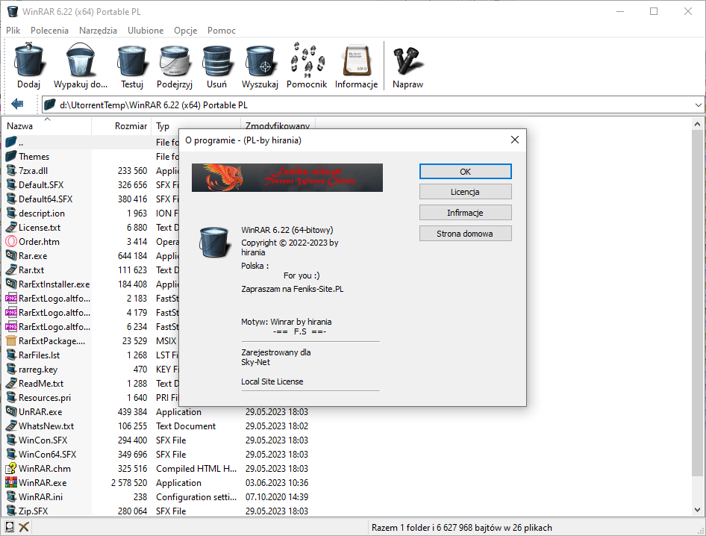
Task: Click the Feniks-site.pl banner image
Action: [287, 178]
